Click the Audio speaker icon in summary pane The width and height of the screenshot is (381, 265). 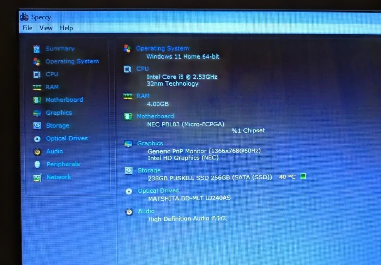pyautogui.click(x=129, y=212)
